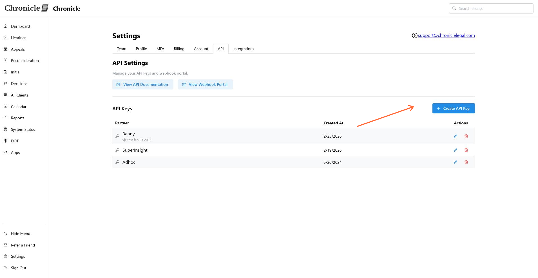Click the Refer a Friend envelope icon

(5, 245)
